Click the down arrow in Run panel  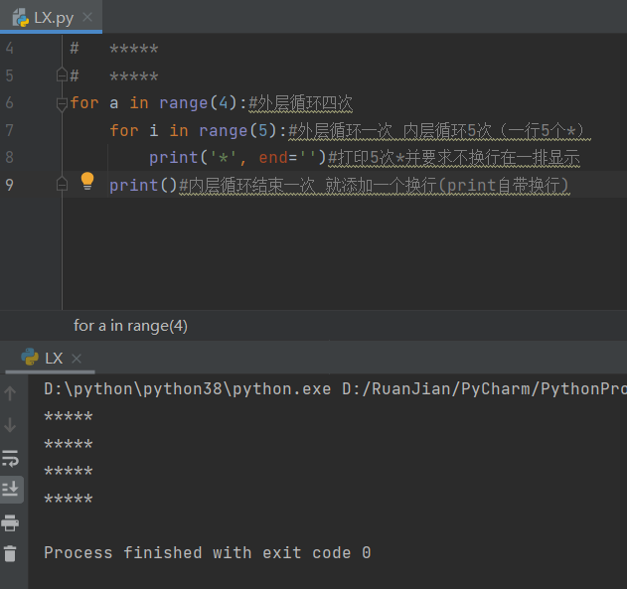tap(11, 425)
